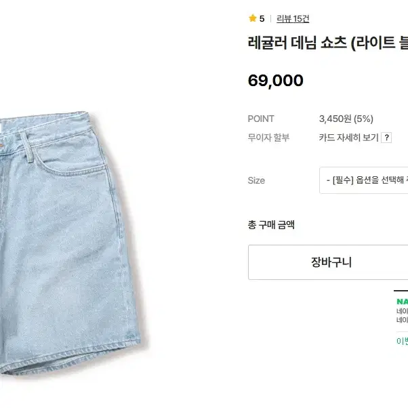Click the rating score number 5
The image size is (408, 408).
tap(262, 19)
